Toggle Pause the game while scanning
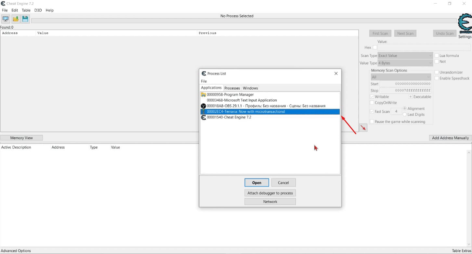The image size is (472, 254). coord(372,121)
